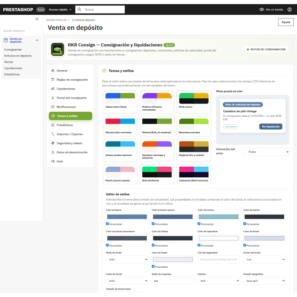
Task: Click the CSS del degradado input field
Action: click(218, 259)
